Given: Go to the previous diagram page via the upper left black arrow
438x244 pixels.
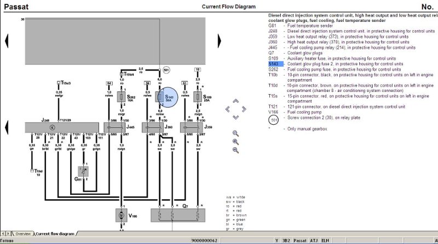Looking at the screenshot, I should pyautogui.click(x=7, y=41).
